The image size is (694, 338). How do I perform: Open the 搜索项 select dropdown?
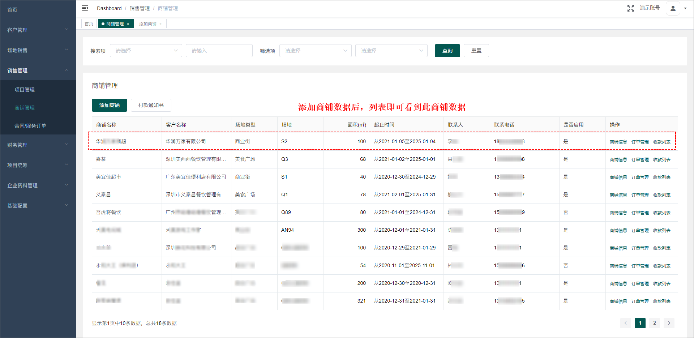[x=146, y=51]
